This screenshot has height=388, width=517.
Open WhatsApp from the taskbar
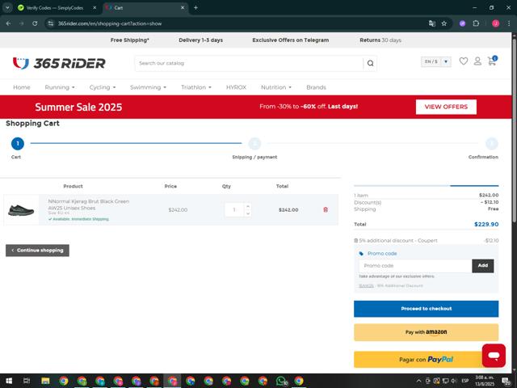tap(281, 381)
